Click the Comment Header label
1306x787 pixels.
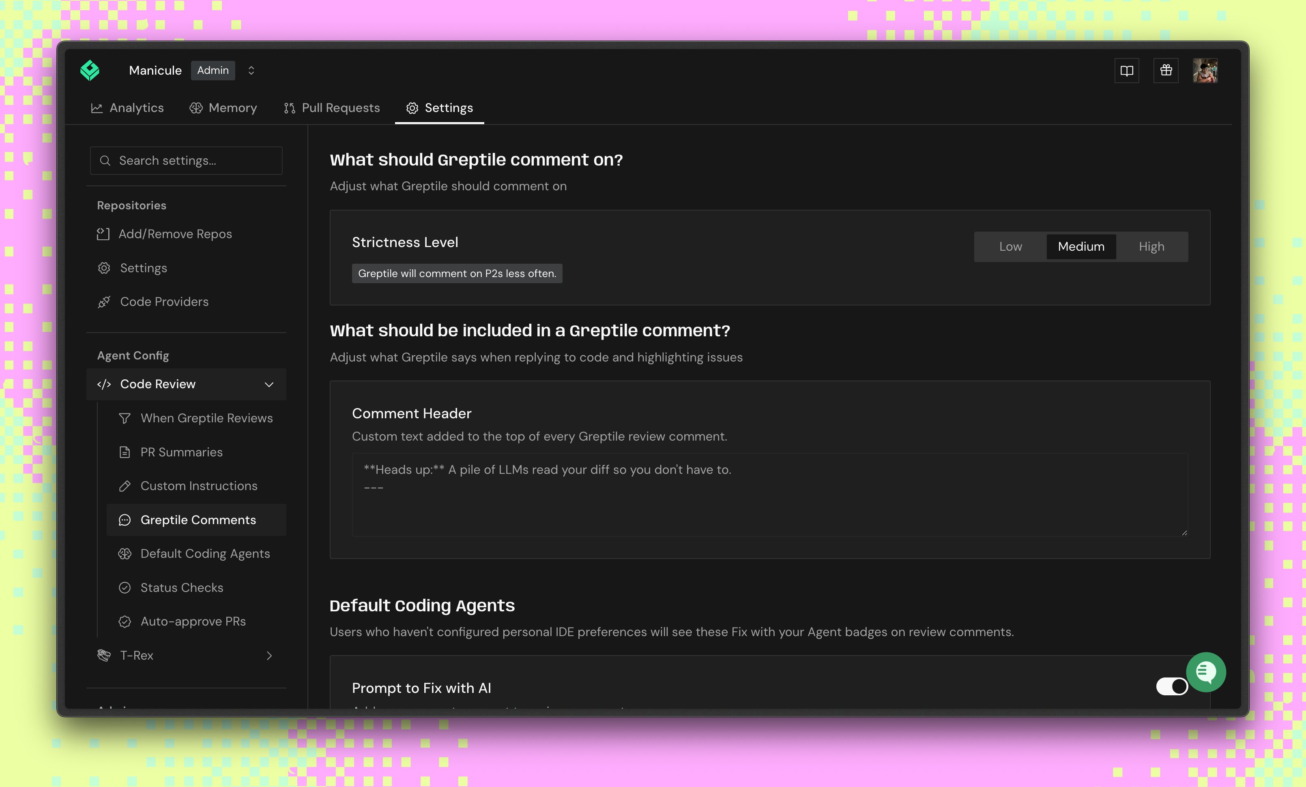411,413
